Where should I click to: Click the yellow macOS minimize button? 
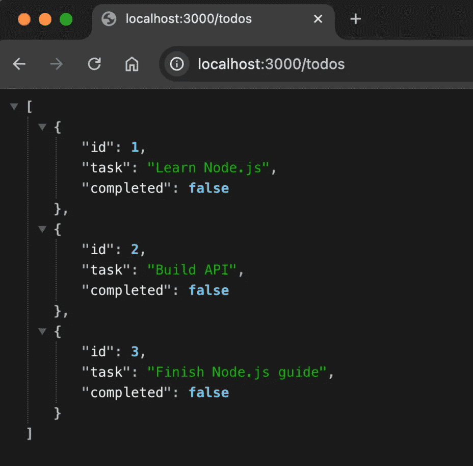(45, 18)
